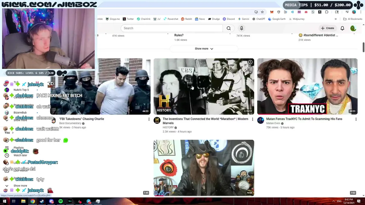
Task: Open Matan Even channel avatar
Action: point(261,120)
